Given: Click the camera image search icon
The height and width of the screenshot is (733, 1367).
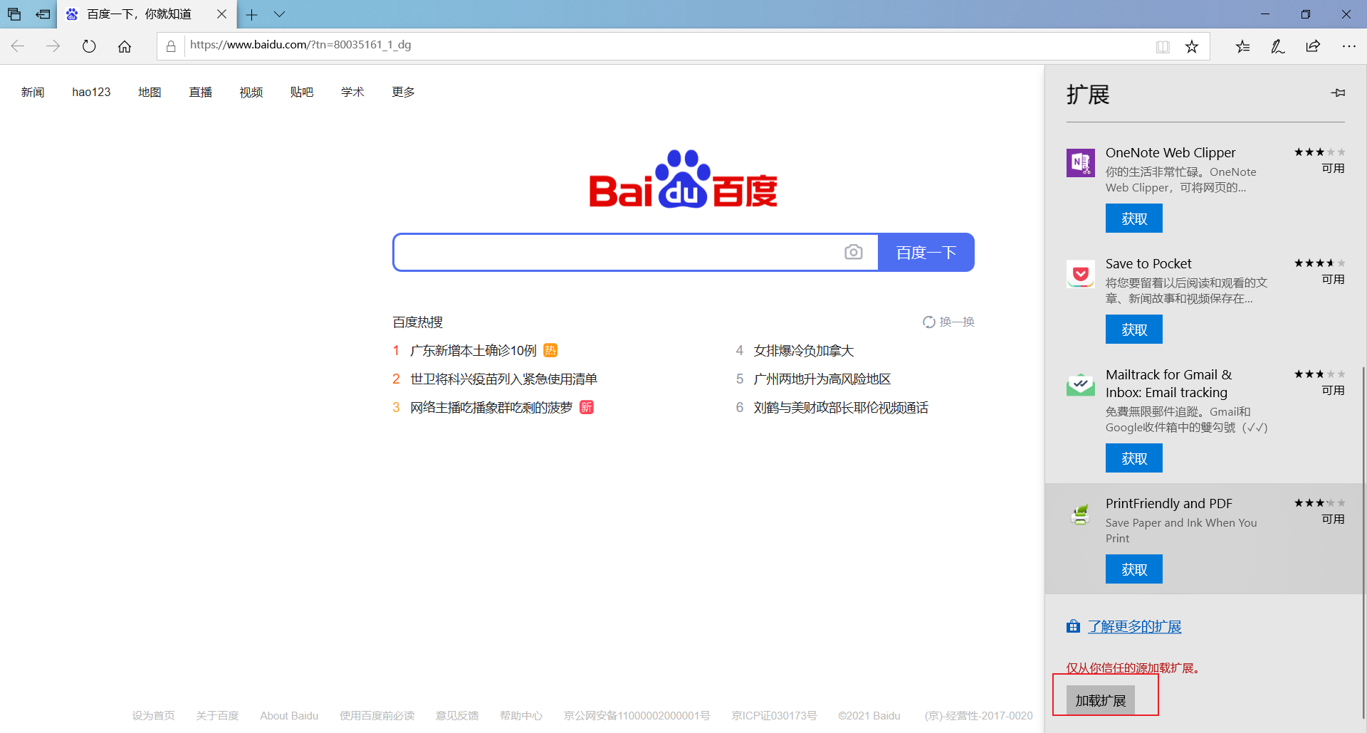Looking at the screenshot, I should point(854,252).
